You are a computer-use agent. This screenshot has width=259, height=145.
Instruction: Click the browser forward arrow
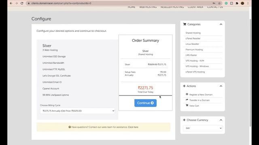pyautogui.click(x=16, y=3)
